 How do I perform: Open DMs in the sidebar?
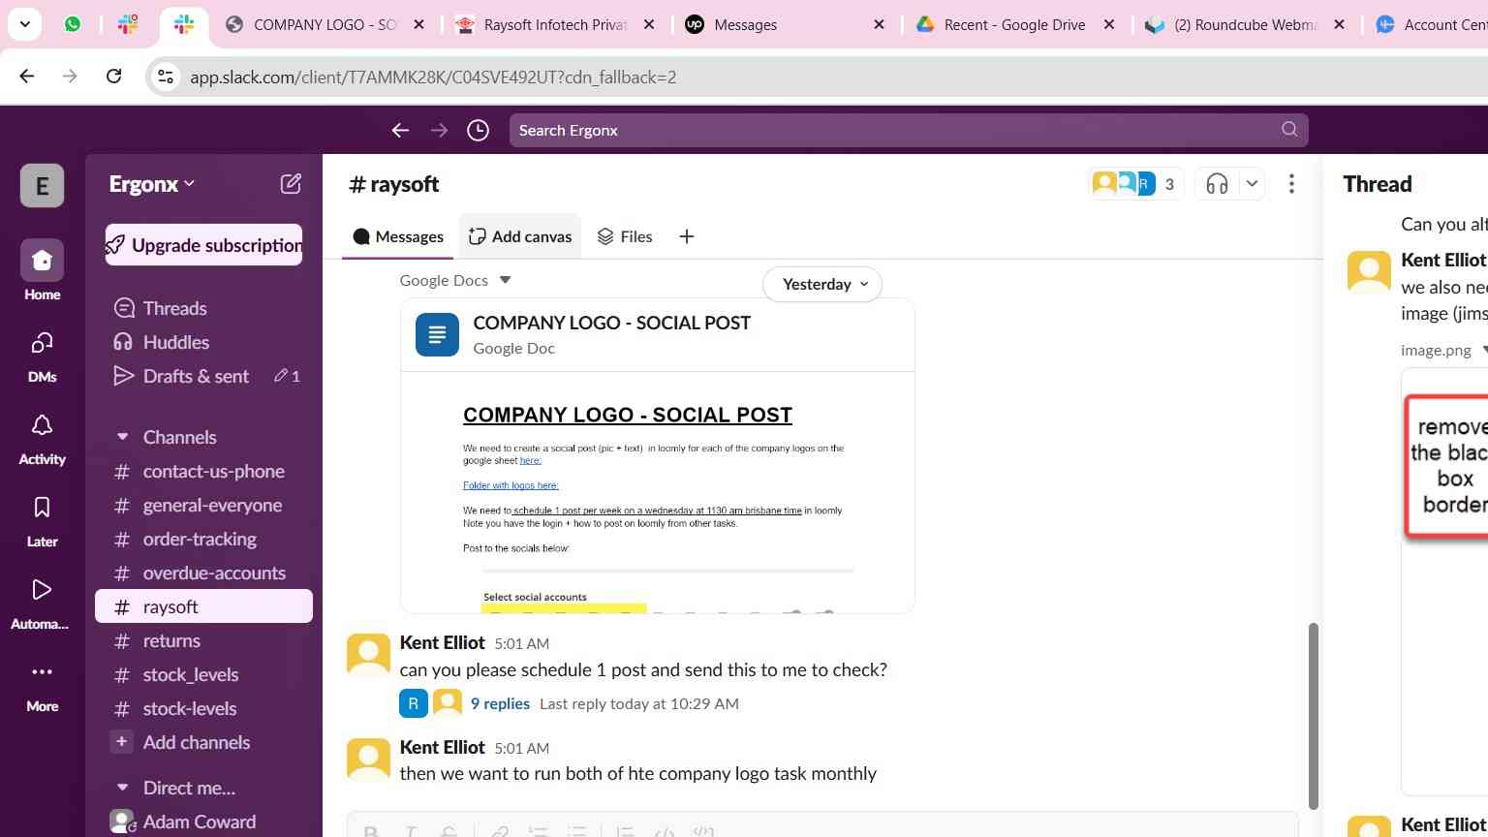coord(42,356)
